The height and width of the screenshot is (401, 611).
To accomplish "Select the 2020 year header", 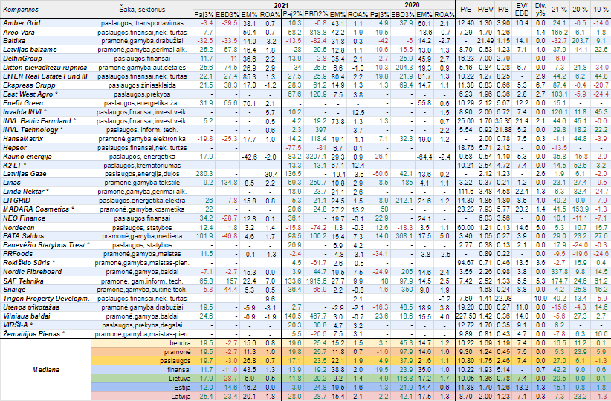I will (x=412, y=5).
